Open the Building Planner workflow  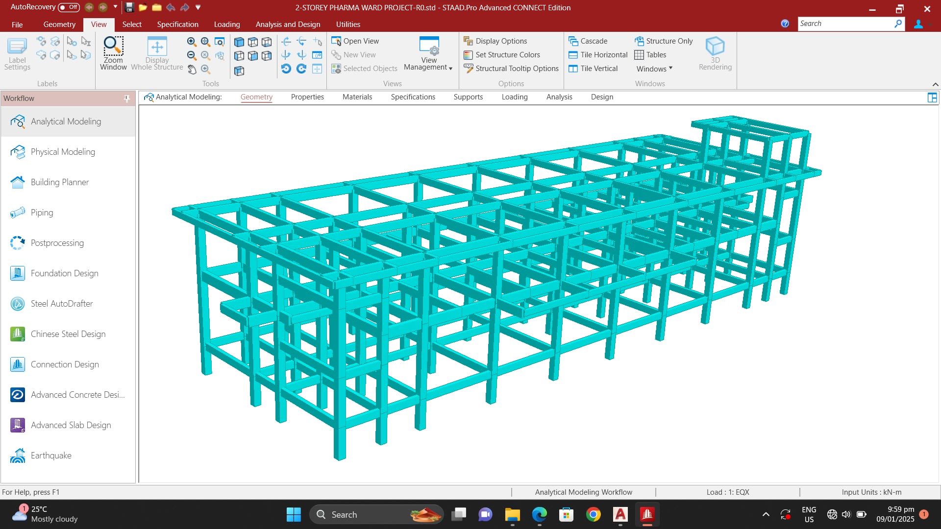[68, 182]
